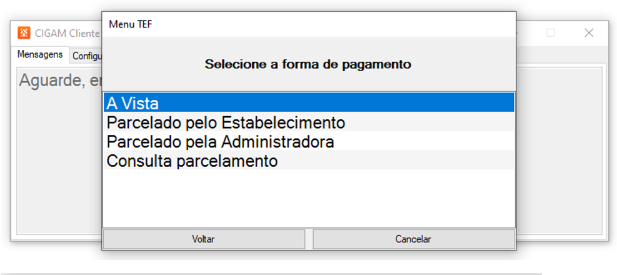Click the Selecione a forma de pagamento heading
Image resolution: width=617 pixels, height=275 pixels.
308,64
